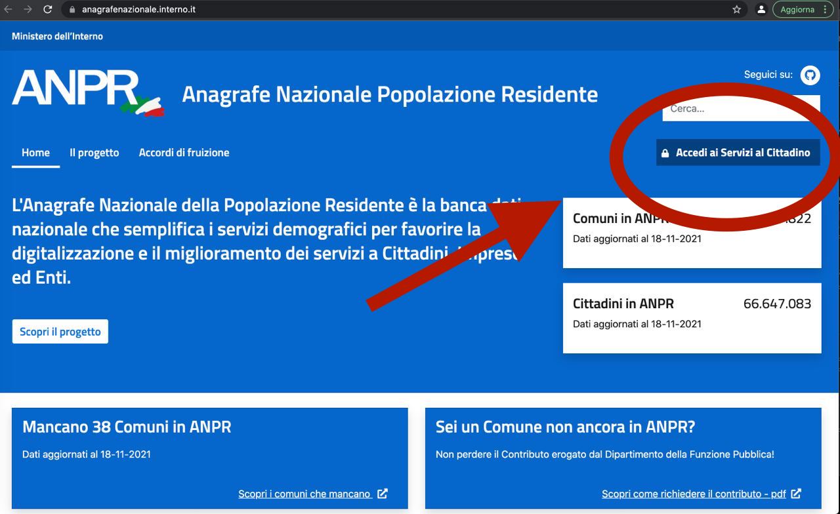Screen dimensions: 840x514
Task: Click the Cittadini in ANPR card
Action: click(x=692, y=318)
